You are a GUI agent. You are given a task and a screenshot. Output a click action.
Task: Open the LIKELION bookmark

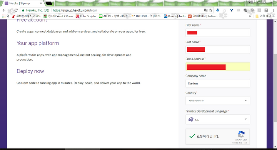point(146,16)
